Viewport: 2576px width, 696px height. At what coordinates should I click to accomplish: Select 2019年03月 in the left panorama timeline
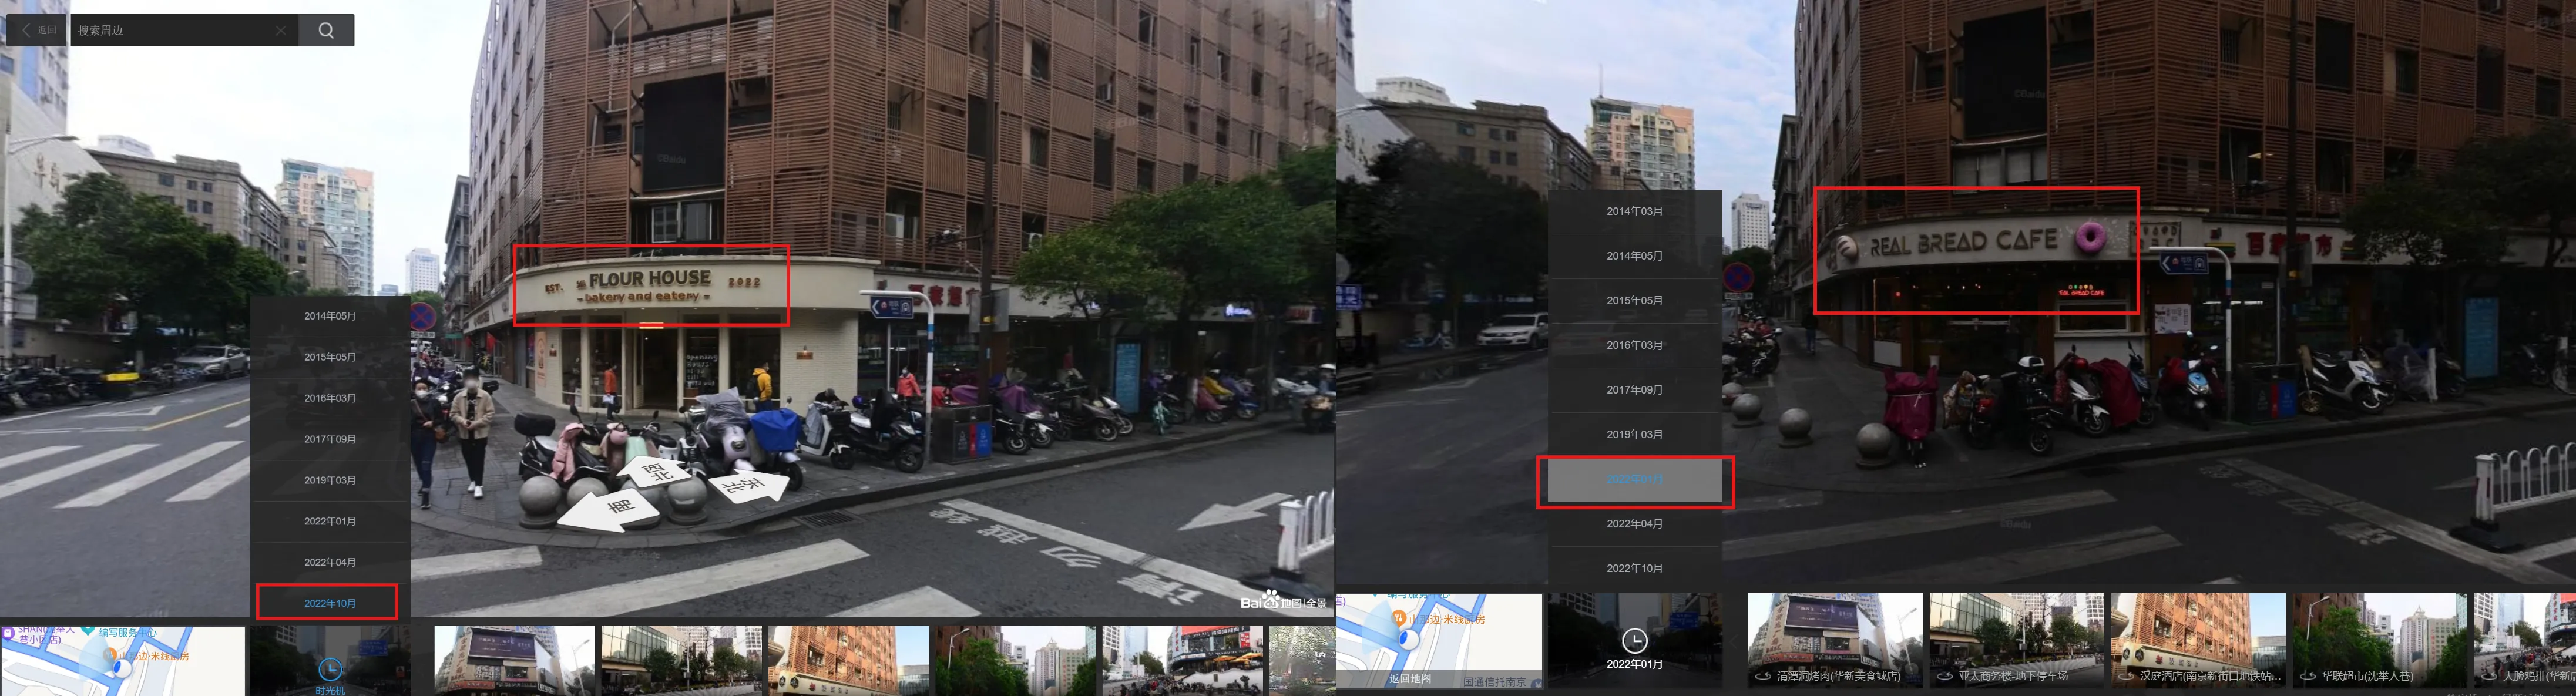pyautogui.click(x=330, y=480)
